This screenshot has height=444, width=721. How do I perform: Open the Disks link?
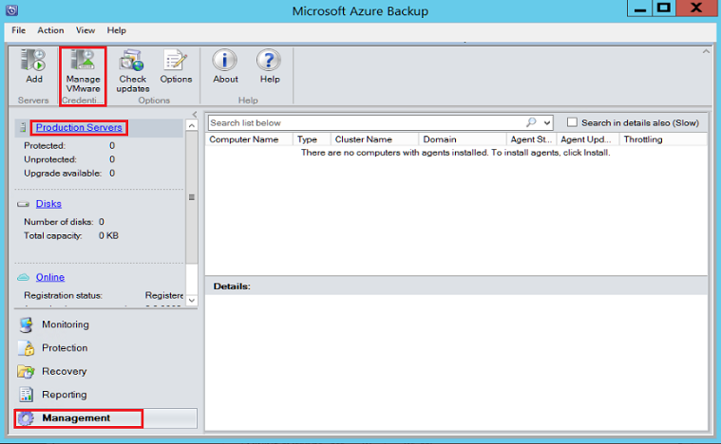(x=48, y=204)
